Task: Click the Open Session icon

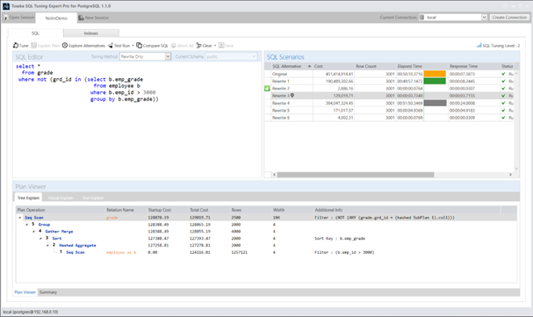Action: (x=5, y=18)
